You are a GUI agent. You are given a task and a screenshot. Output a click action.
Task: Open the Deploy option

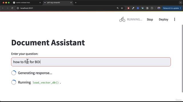(x=164, y=20)
